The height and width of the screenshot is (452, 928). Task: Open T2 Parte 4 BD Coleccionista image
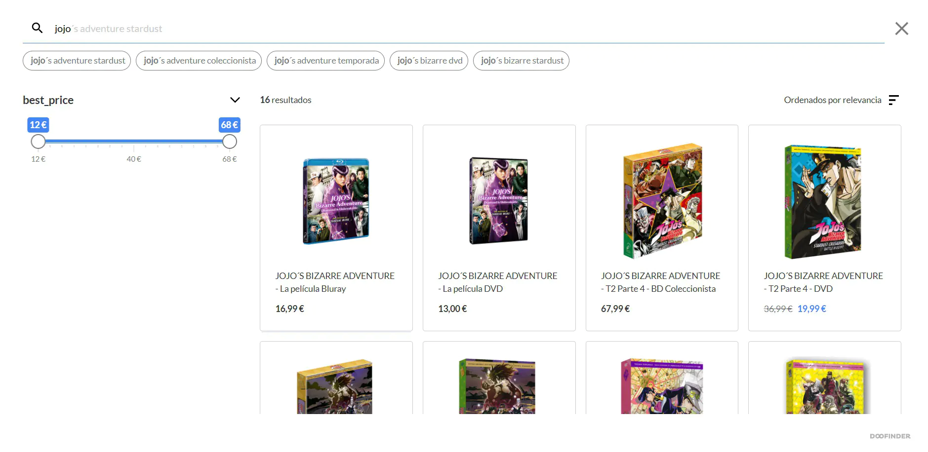tap(662, 201)
